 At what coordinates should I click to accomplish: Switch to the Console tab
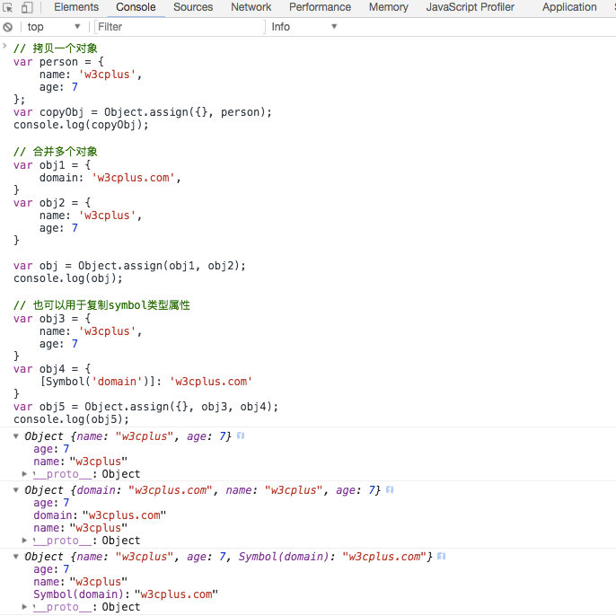point(136,7)
